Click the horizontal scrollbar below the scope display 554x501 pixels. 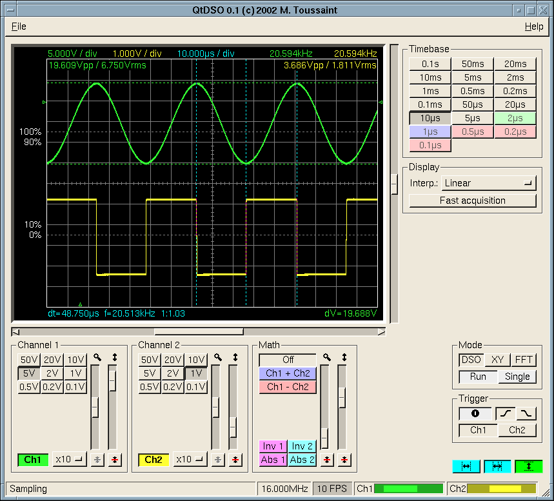199,331
